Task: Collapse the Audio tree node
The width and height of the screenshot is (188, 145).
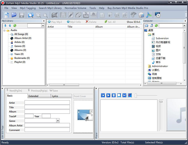Action: click(4, 30)
